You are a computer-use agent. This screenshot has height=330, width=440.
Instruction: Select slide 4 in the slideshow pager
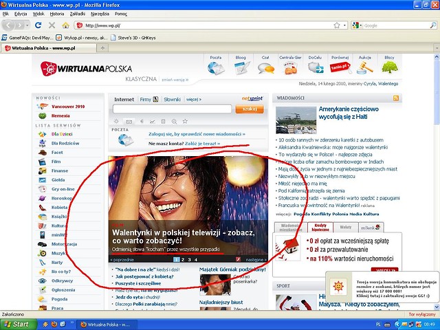[x=196, y=260]
